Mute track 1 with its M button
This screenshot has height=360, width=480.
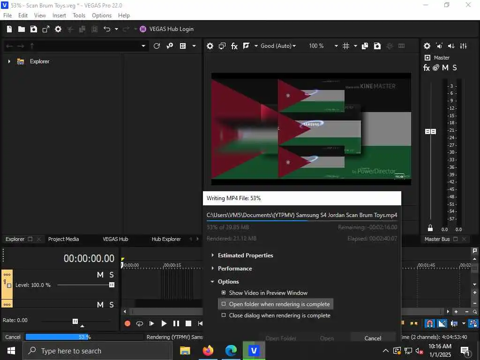(x=100, y=275)
